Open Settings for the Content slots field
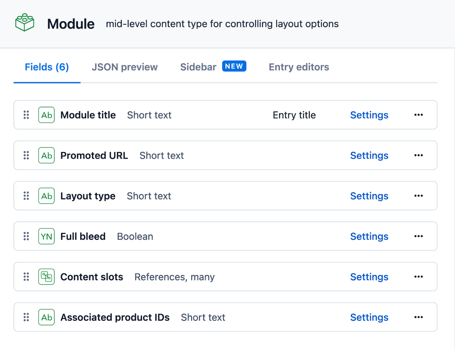The height and width of the screenshot is (349, 455). (369, 277)
